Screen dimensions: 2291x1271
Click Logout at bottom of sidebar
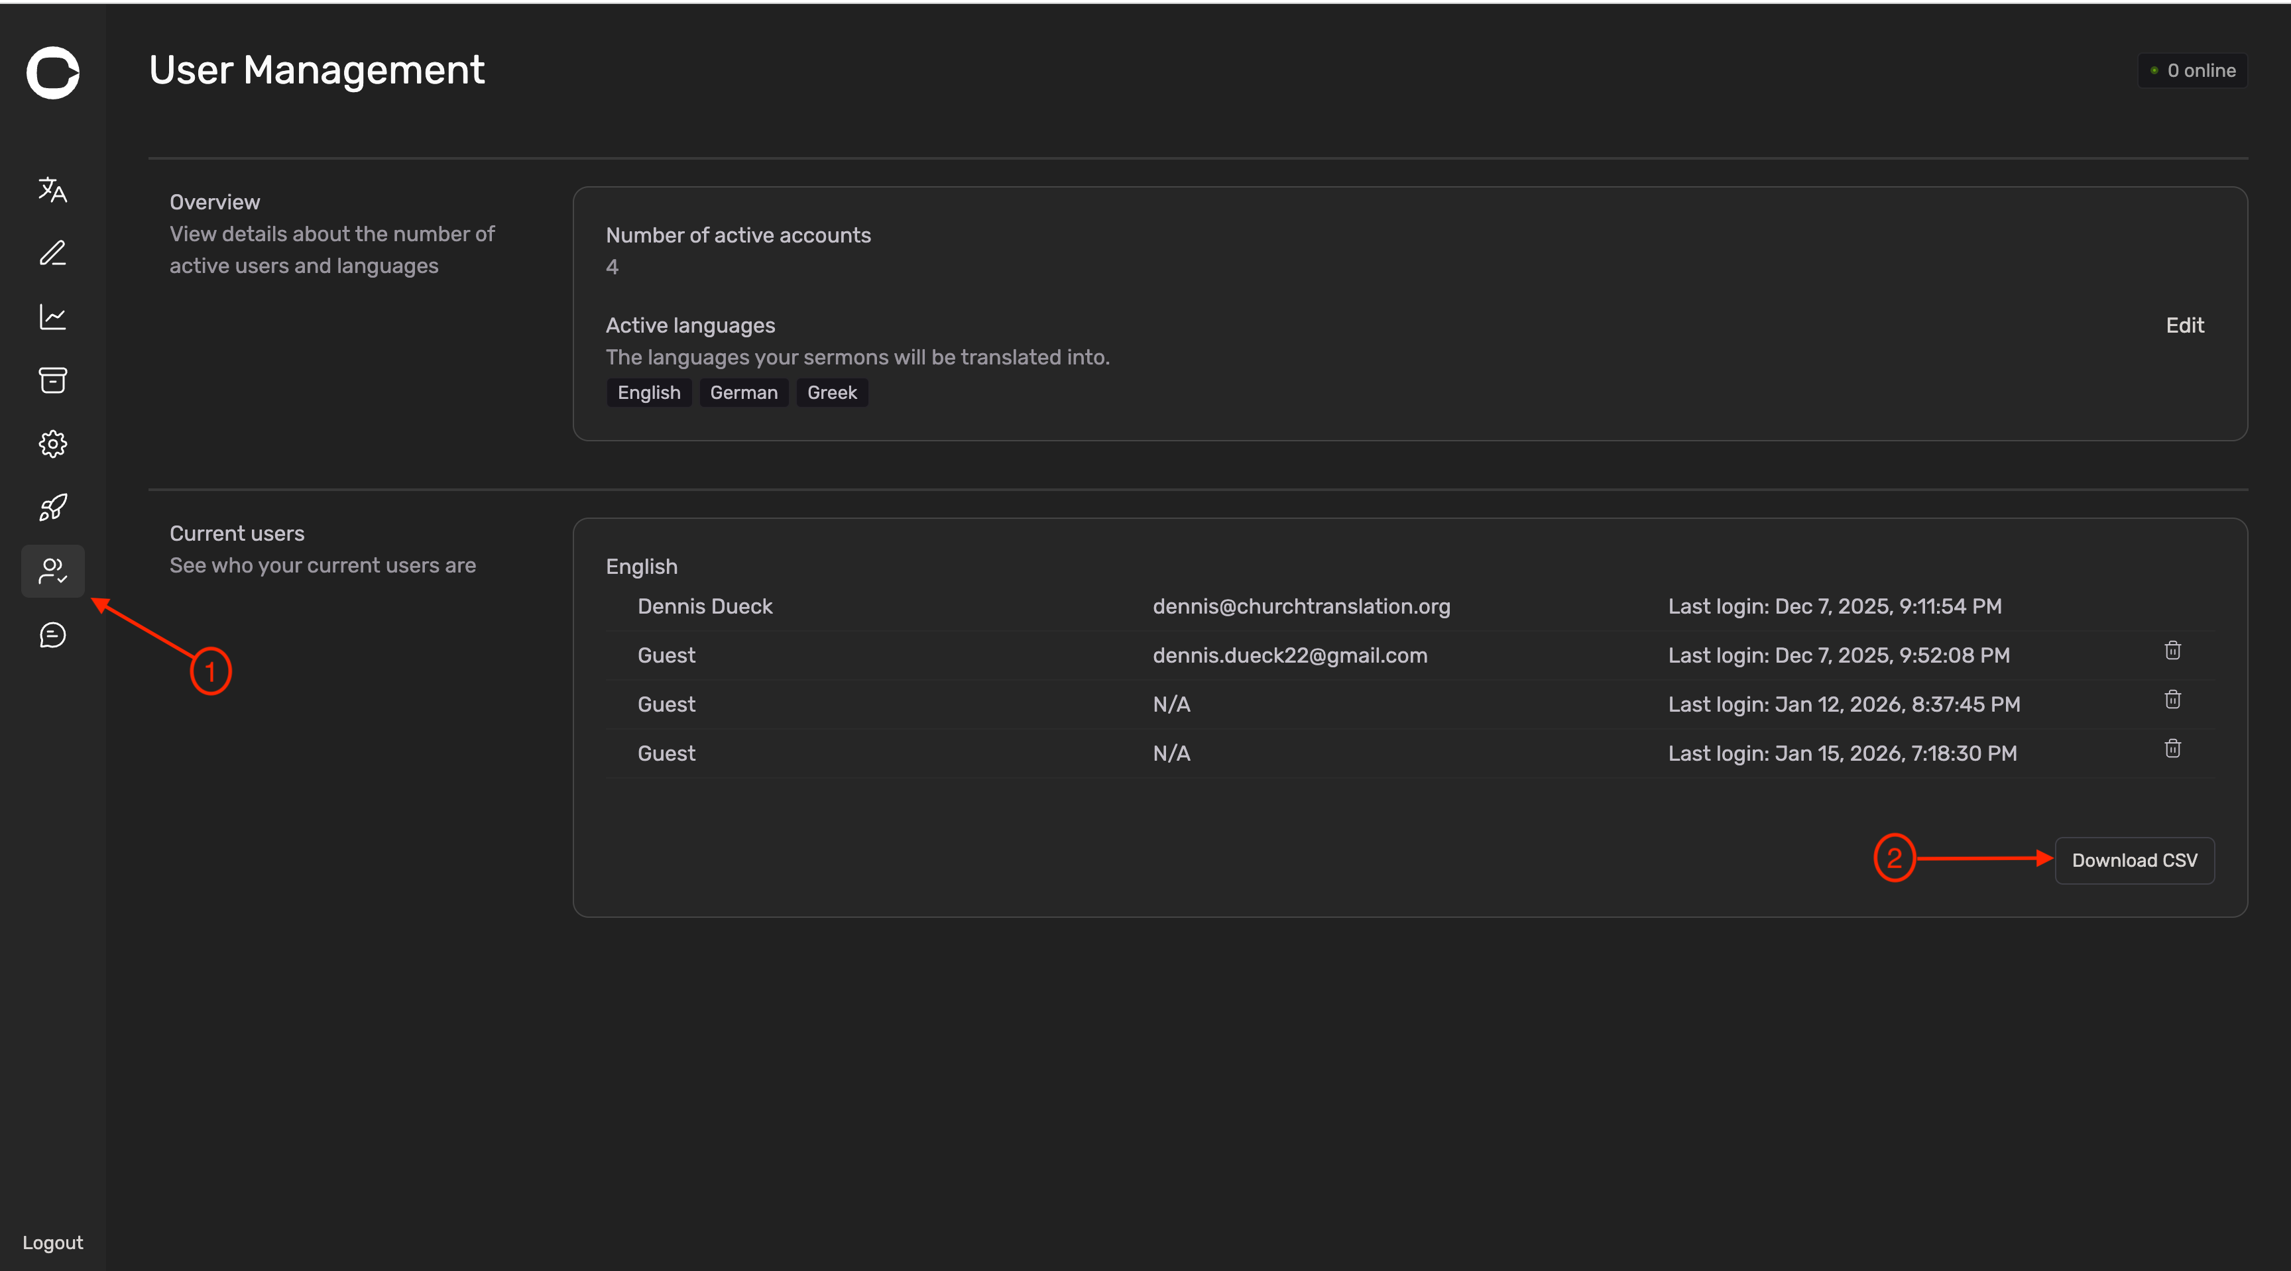[x=52, y=1242]
